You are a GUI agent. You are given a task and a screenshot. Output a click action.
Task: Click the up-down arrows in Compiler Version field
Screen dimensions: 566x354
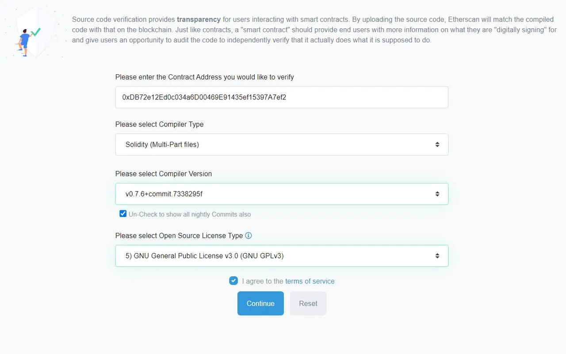click(x=437, y=194)
